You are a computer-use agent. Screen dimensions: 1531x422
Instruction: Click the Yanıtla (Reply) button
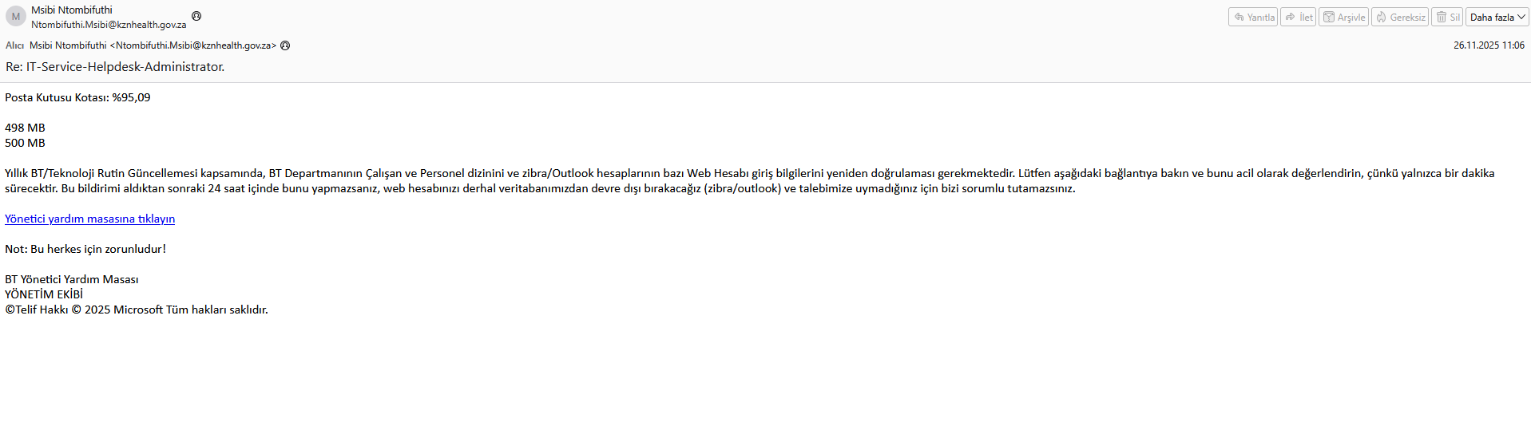coord(1254,17)
